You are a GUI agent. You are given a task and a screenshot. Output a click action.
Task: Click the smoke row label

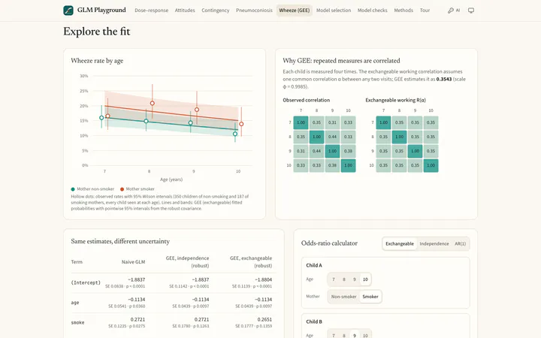pyautogui.click(x=77, y=322)
